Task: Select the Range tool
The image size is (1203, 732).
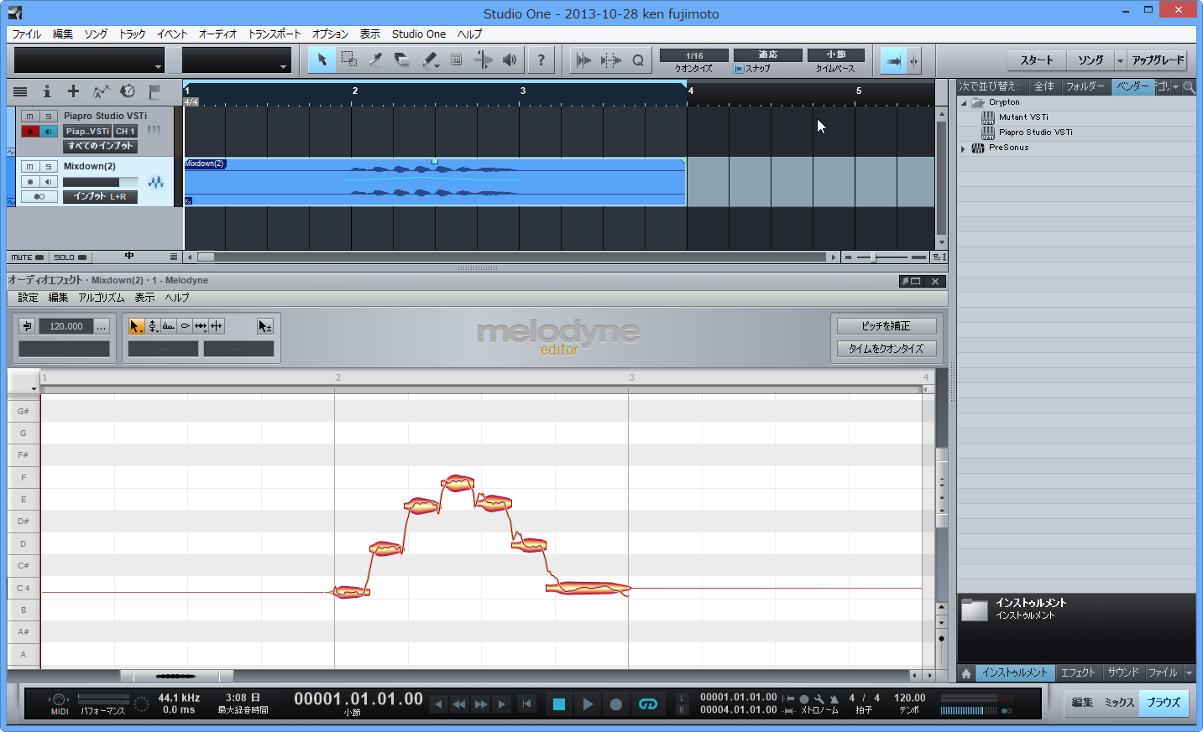Action: point(349,60)
